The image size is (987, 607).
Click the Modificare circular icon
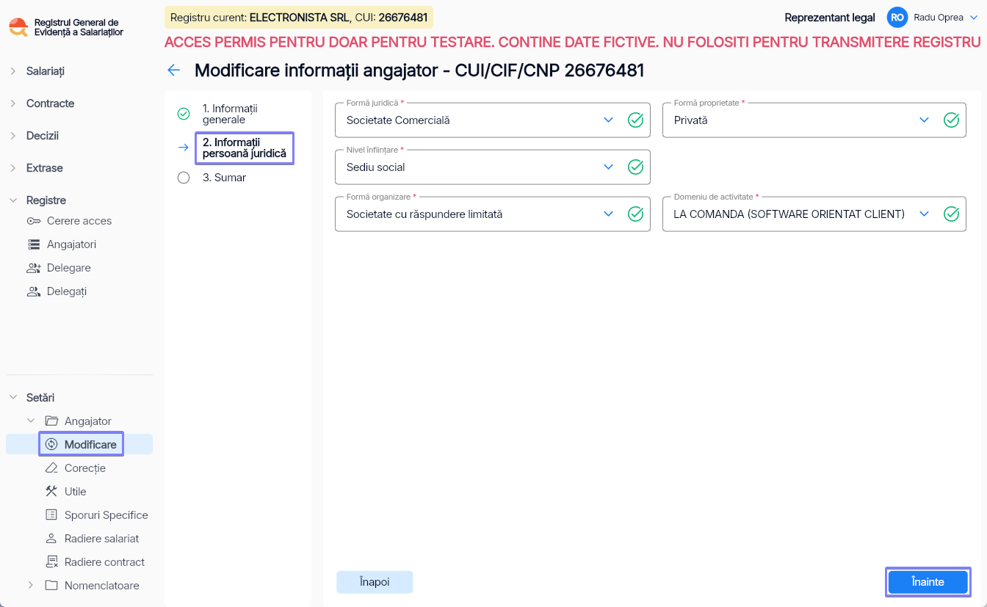click(51, 445)
